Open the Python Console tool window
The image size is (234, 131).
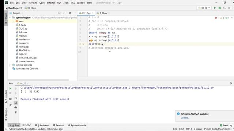tap(77, 125)
